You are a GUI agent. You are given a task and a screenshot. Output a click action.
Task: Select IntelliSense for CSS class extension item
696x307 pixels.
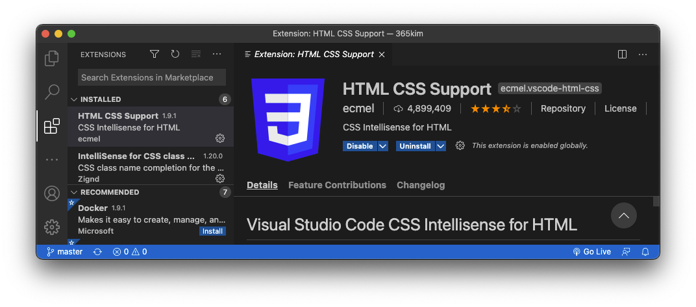[x=151, y=166]
